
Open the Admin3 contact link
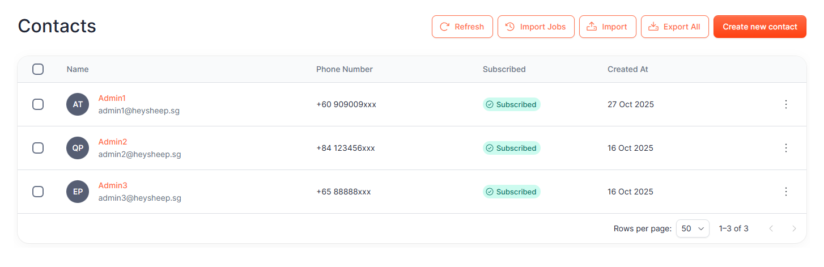click(x=113, y=185)
